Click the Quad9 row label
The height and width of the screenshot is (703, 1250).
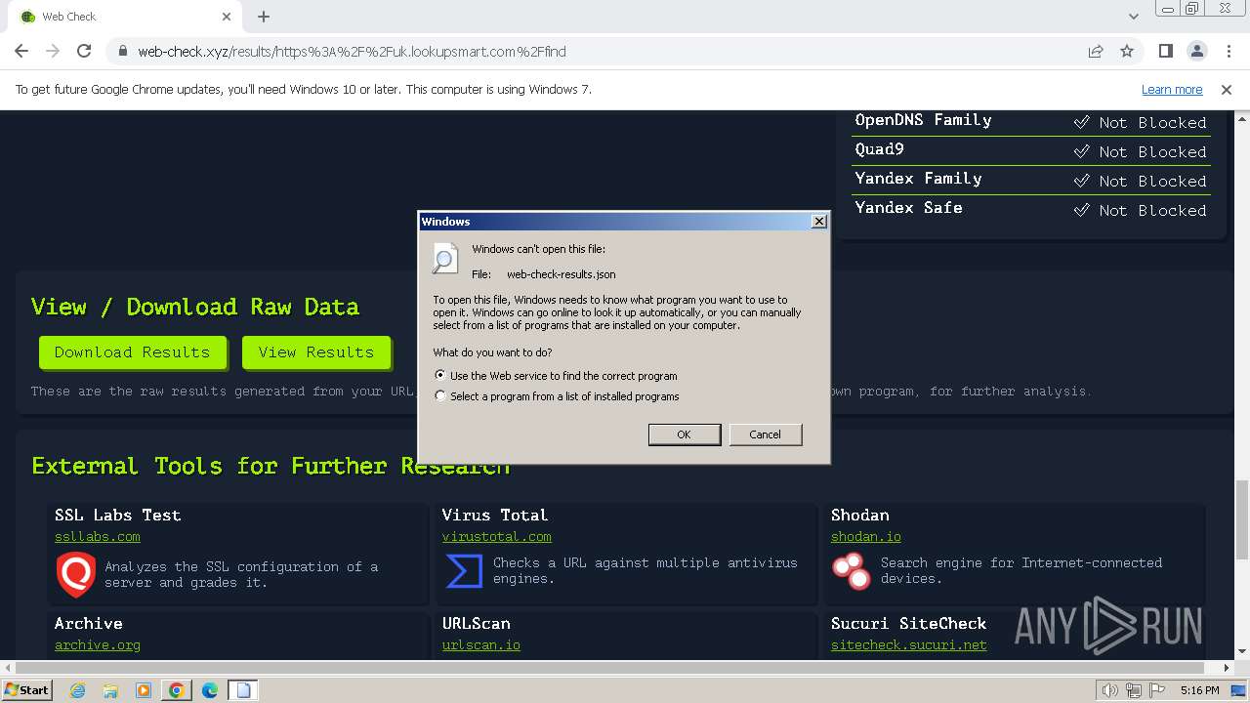(x=879, y=149)
